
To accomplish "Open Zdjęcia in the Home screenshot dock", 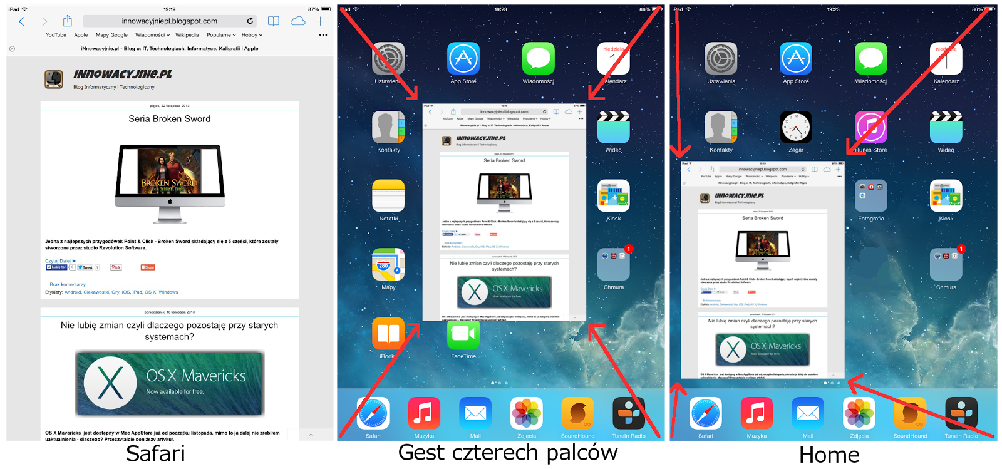I will pos(859,413).
